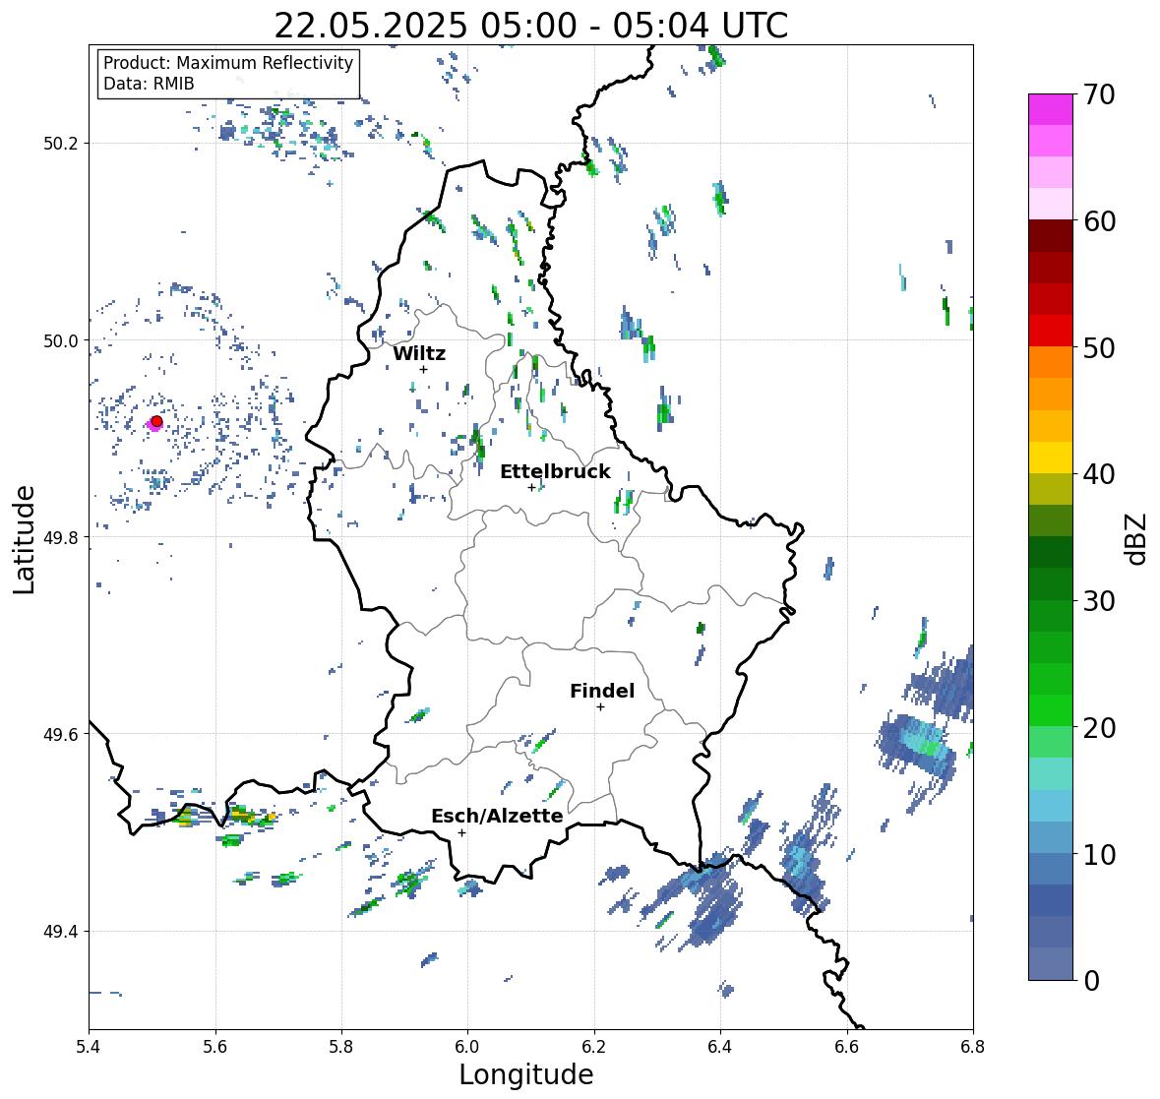Click latitude tick label 50.2
This screenshot has height=1099, width=1160.
61,144
